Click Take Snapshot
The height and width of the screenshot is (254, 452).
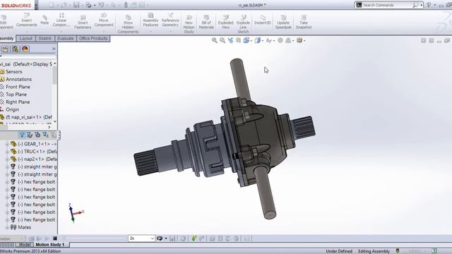point(304,22)
